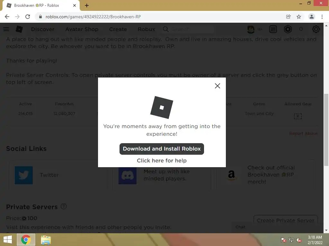Reload the Roblox page
Viewport: 329px width, 246px height.
coord(28,17)
